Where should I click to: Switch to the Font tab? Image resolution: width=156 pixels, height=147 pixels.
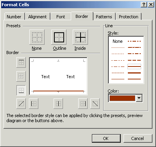pos(61,17)
